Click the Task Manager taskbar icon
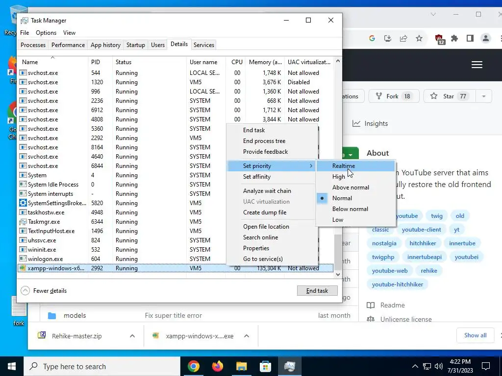 (x=289, y=366)
